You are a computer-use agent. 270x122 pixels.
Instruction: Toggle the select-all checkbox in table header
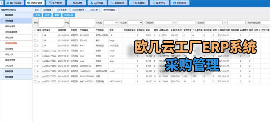tap(35, 30)
